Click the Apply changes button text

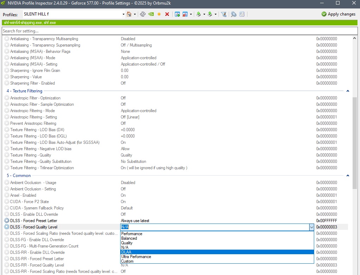point(341,14)
